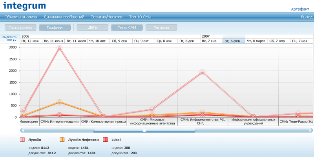The image size is (314, 157).
Task: Open the Динамика сообщений menu
Action: [x=64, y=17]
